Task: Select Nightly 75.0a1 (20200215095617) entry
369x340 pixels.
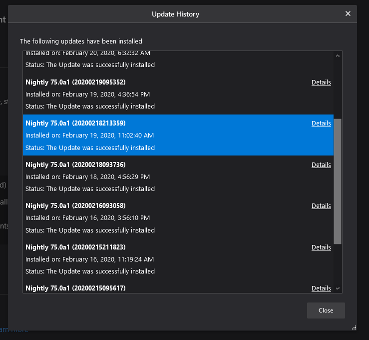Action: pos(178,286)
